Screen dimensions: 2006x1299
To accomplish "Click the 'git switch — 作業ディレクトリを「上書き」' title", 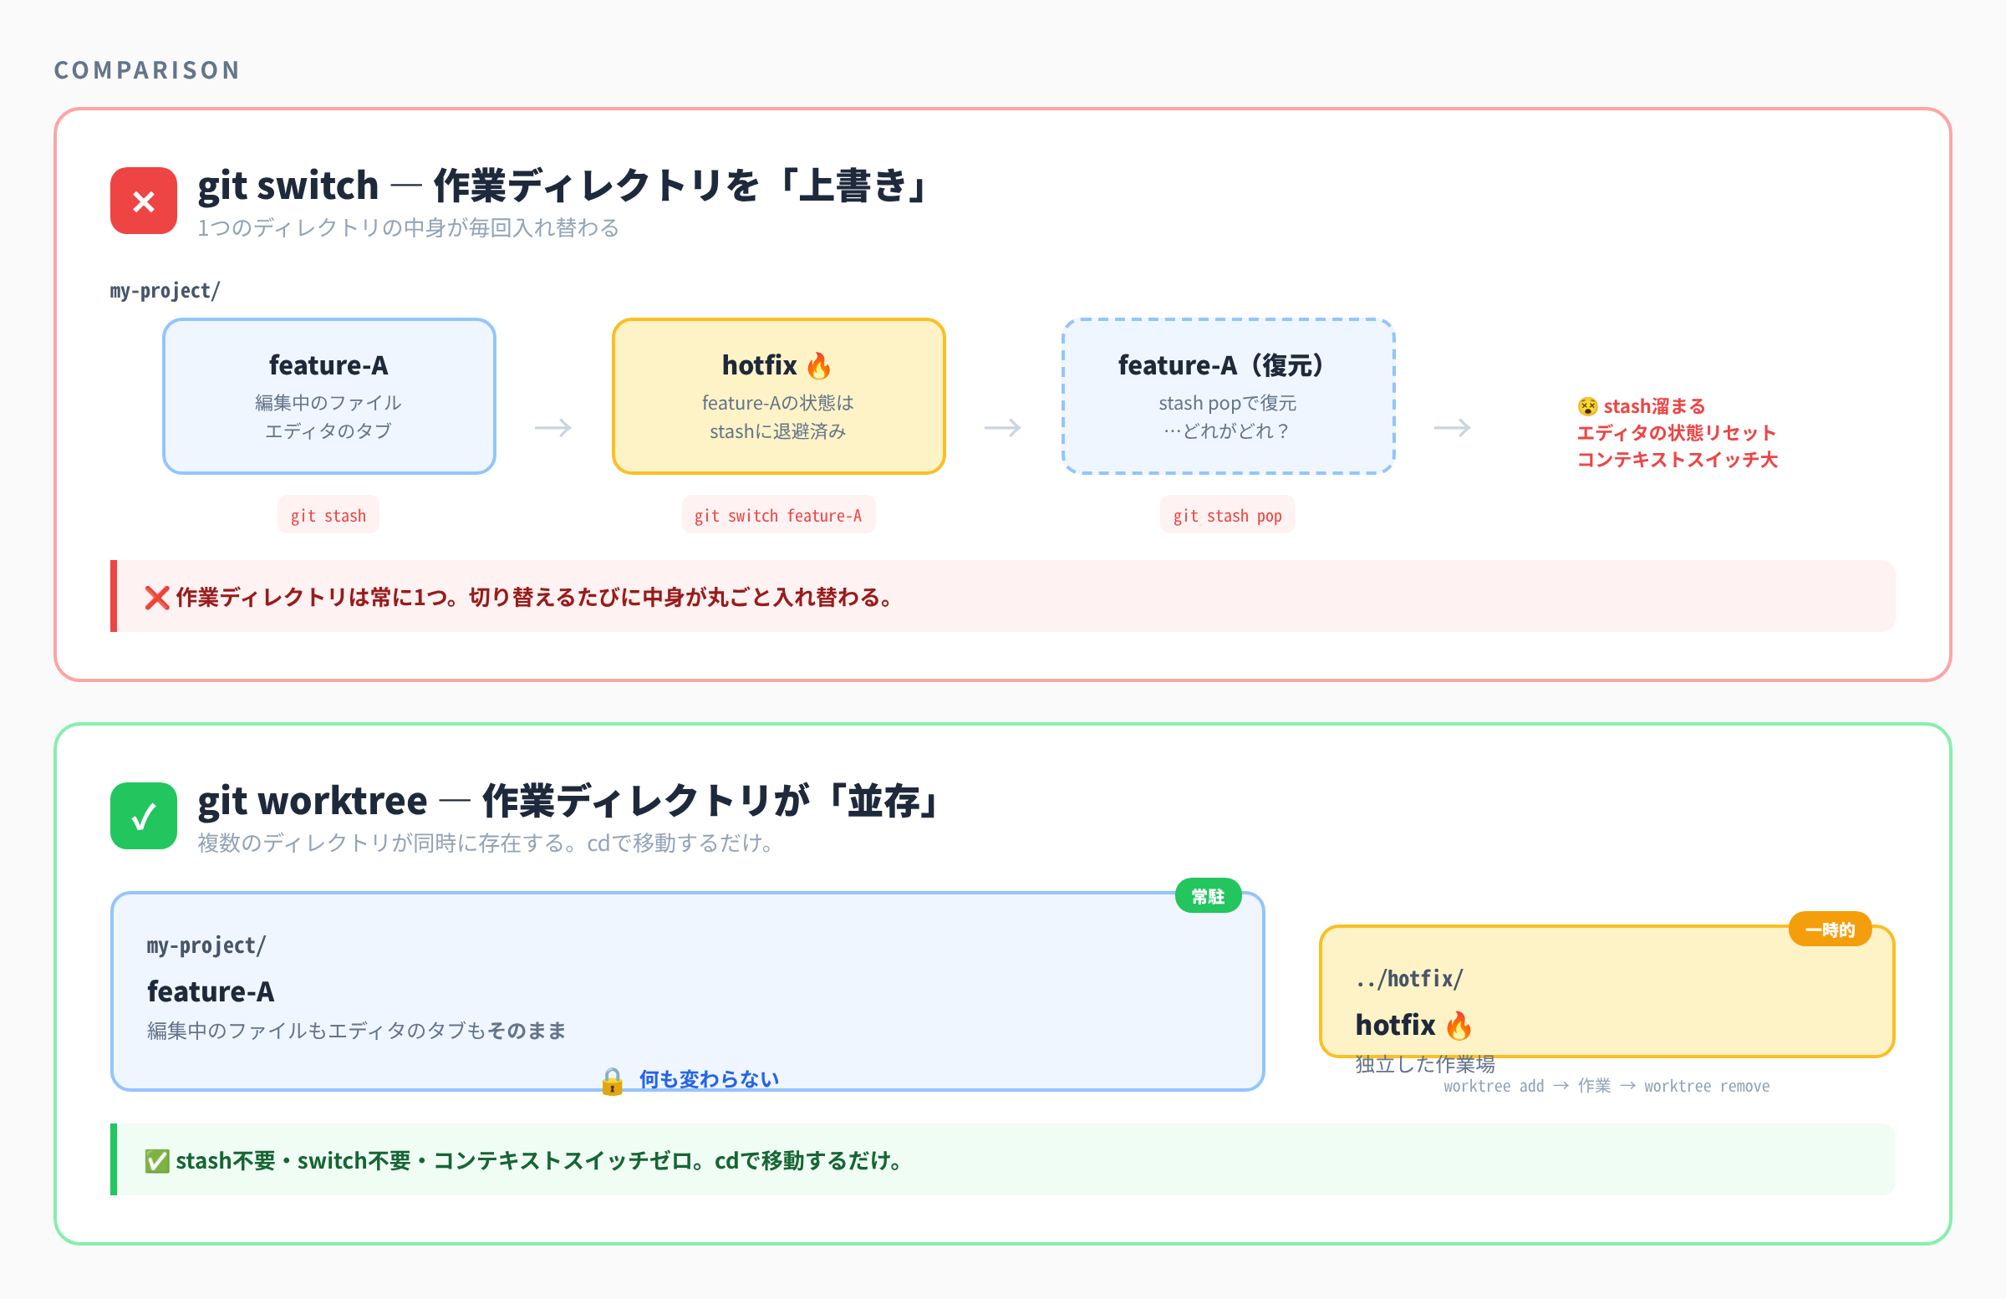I will point(565,186).
